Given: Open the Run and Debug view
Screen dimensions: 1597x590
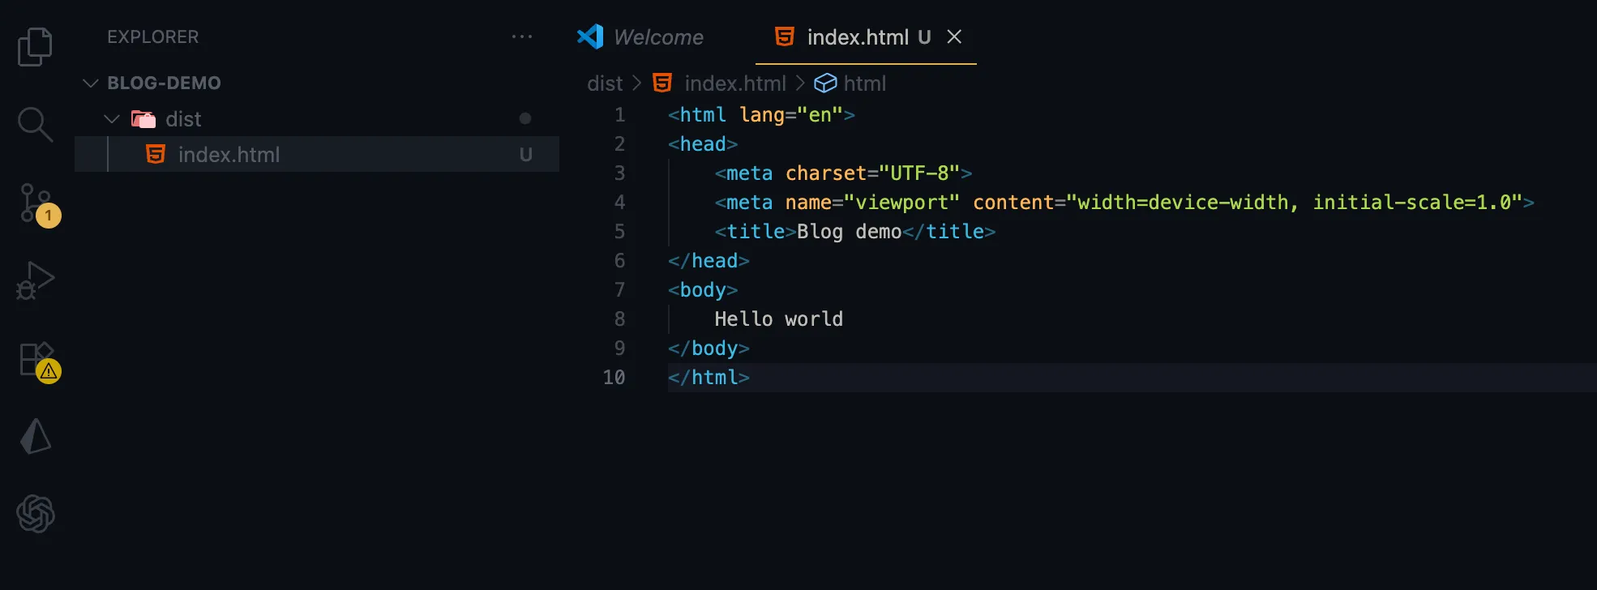Looking at the screenshot, I should [35, 280].
